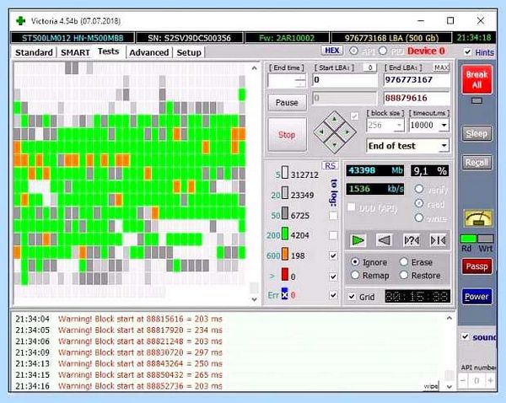Select the API radio button

click(354, 51)
